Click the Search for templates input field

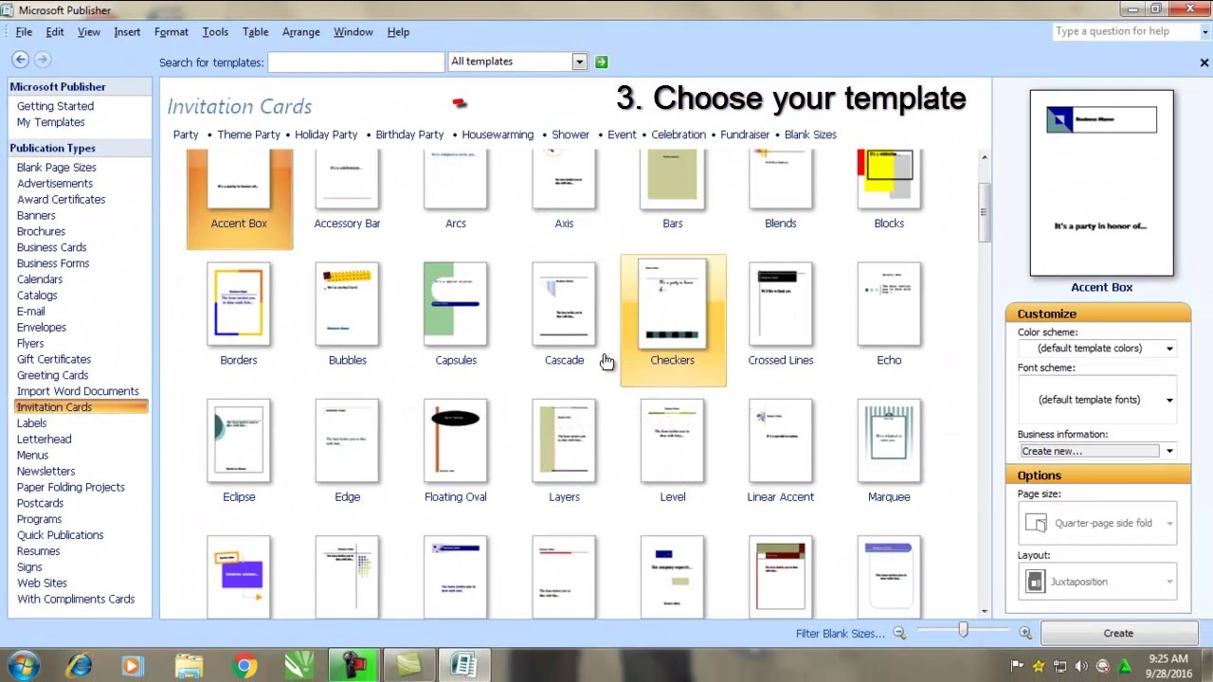click(355, 63)
